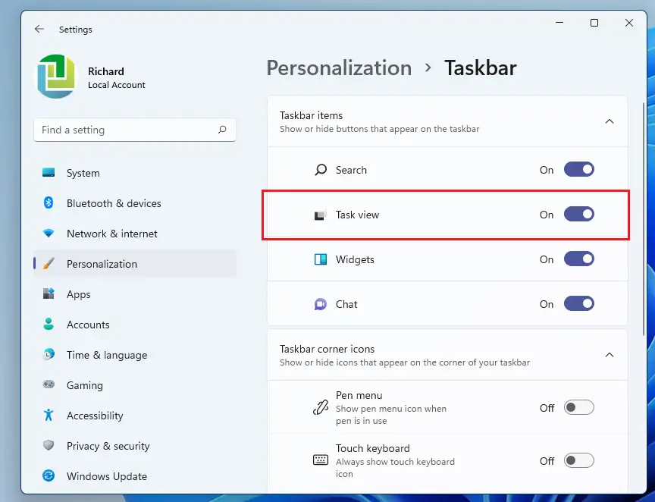
Task: Click the back arrow in Settings header
Action: coord(39,29)
